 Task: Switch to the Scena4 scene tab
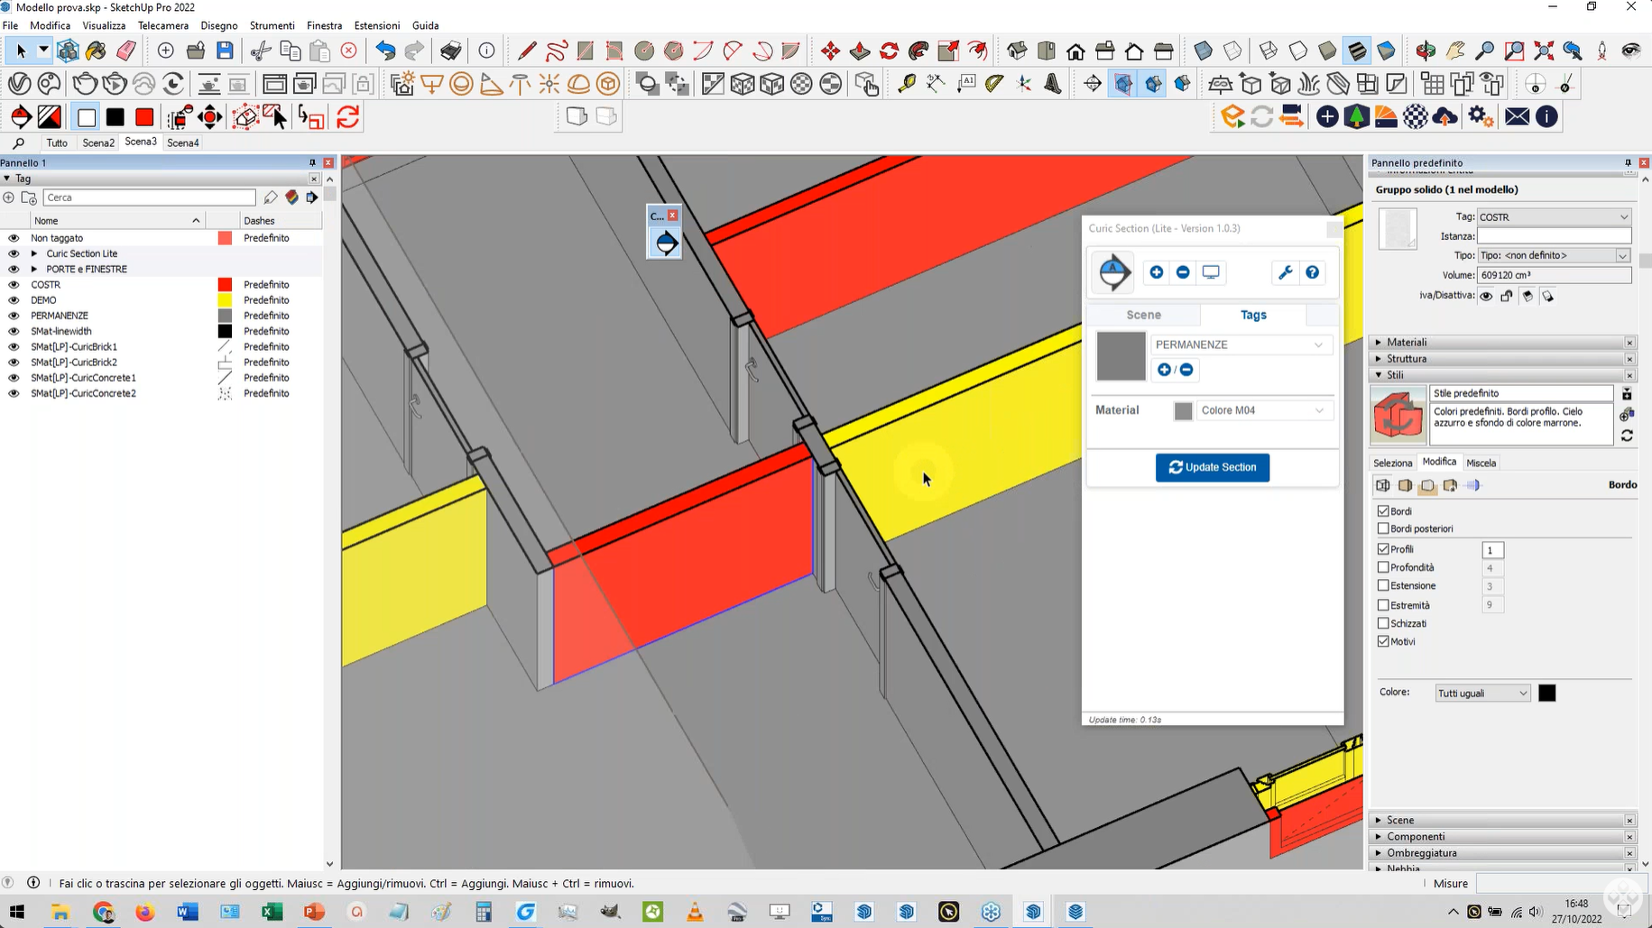pyautogui.click(x=183, y=142)
